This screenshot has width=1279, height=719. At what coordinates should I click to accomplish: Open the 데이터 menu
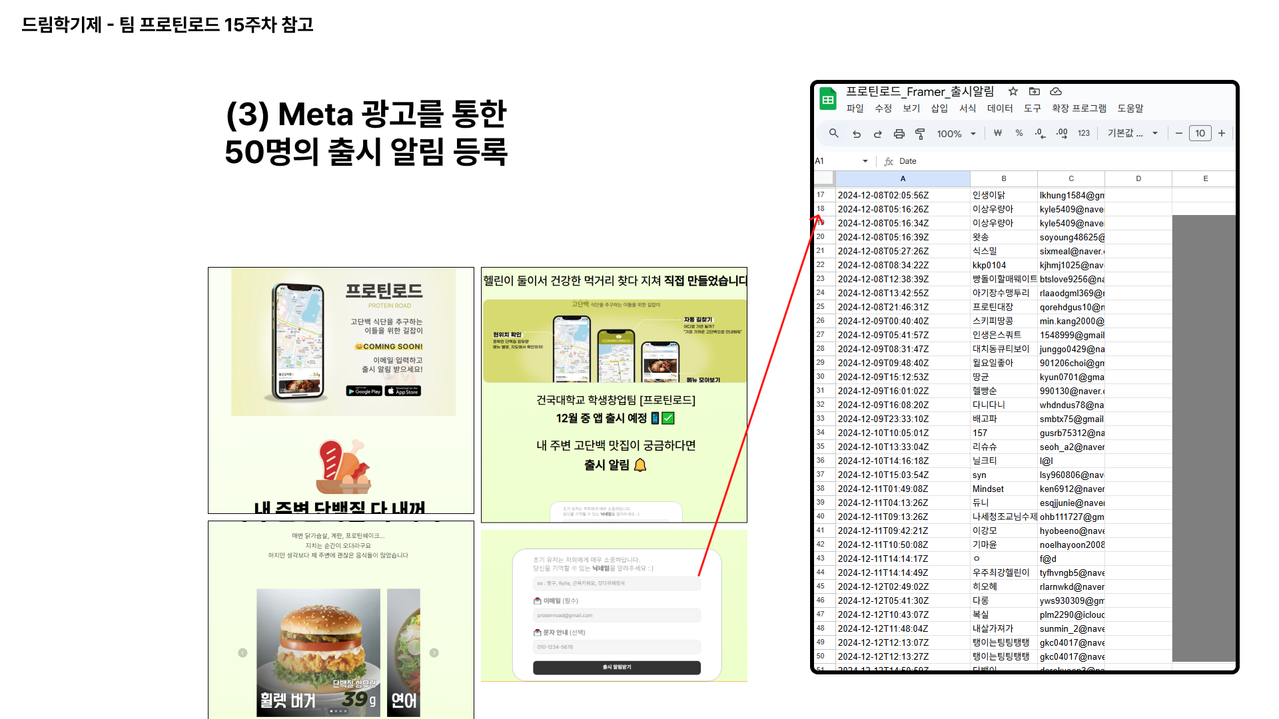coord(1000,109)
